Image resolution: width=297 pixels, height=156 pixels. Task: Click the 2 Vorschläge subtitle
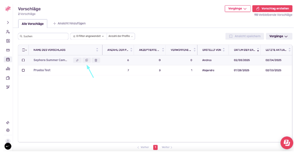(x=27, y=14)
